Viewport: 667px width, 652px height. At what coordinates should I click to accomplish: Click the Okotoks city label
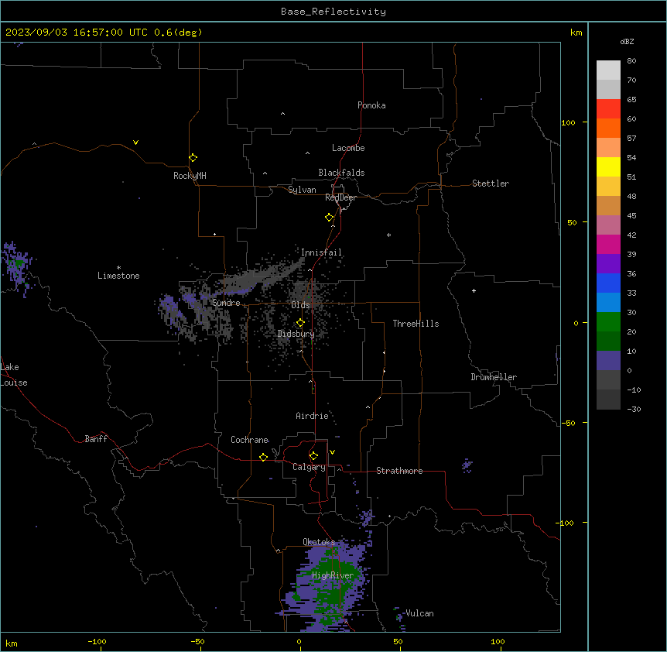click(319, 542)
